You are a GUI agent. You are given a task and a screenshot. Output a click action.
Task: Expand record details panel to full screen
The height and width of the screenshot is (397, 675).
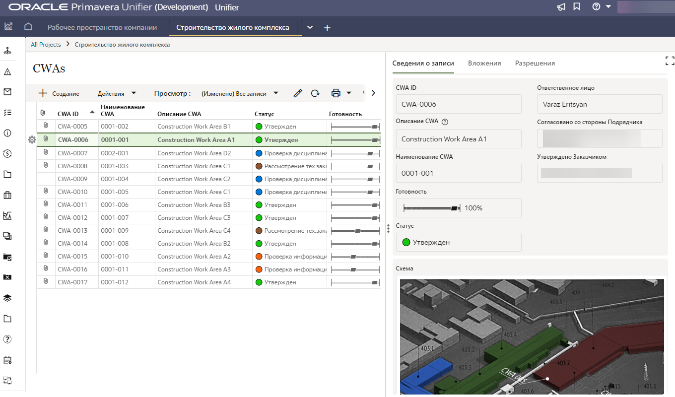670,61
